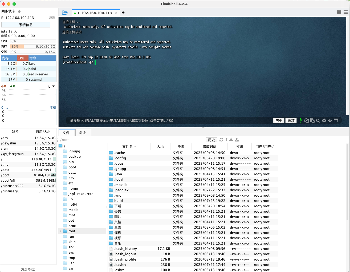Viewport: 350px width, 272px height.
Task: Switch to the 命令 tab
Action: [x=83, y=133]
